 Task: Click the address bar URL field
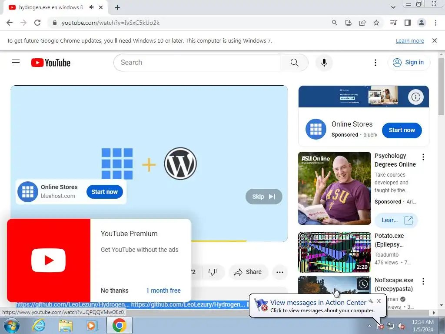pyautogui.click(x=187, y=23)
